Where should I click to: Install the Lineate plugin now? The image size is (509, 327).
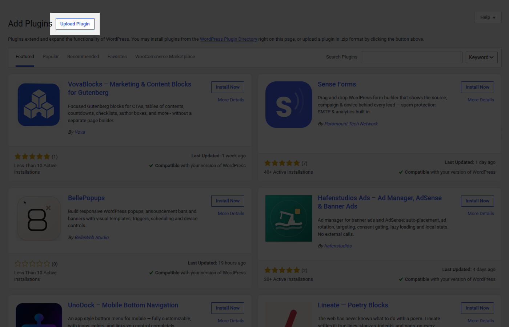(477, 308)
